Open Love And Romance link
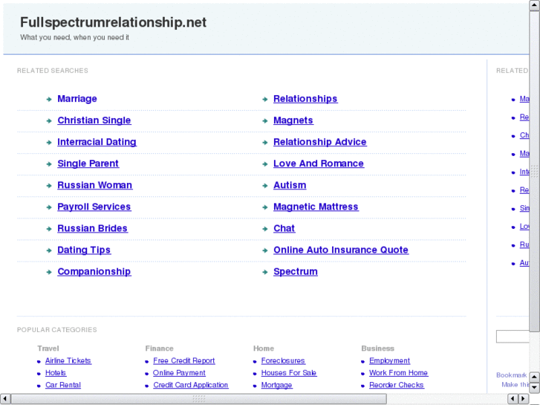Screen dimensions: 540x405 pyautogui.click(x=318, y=163)
